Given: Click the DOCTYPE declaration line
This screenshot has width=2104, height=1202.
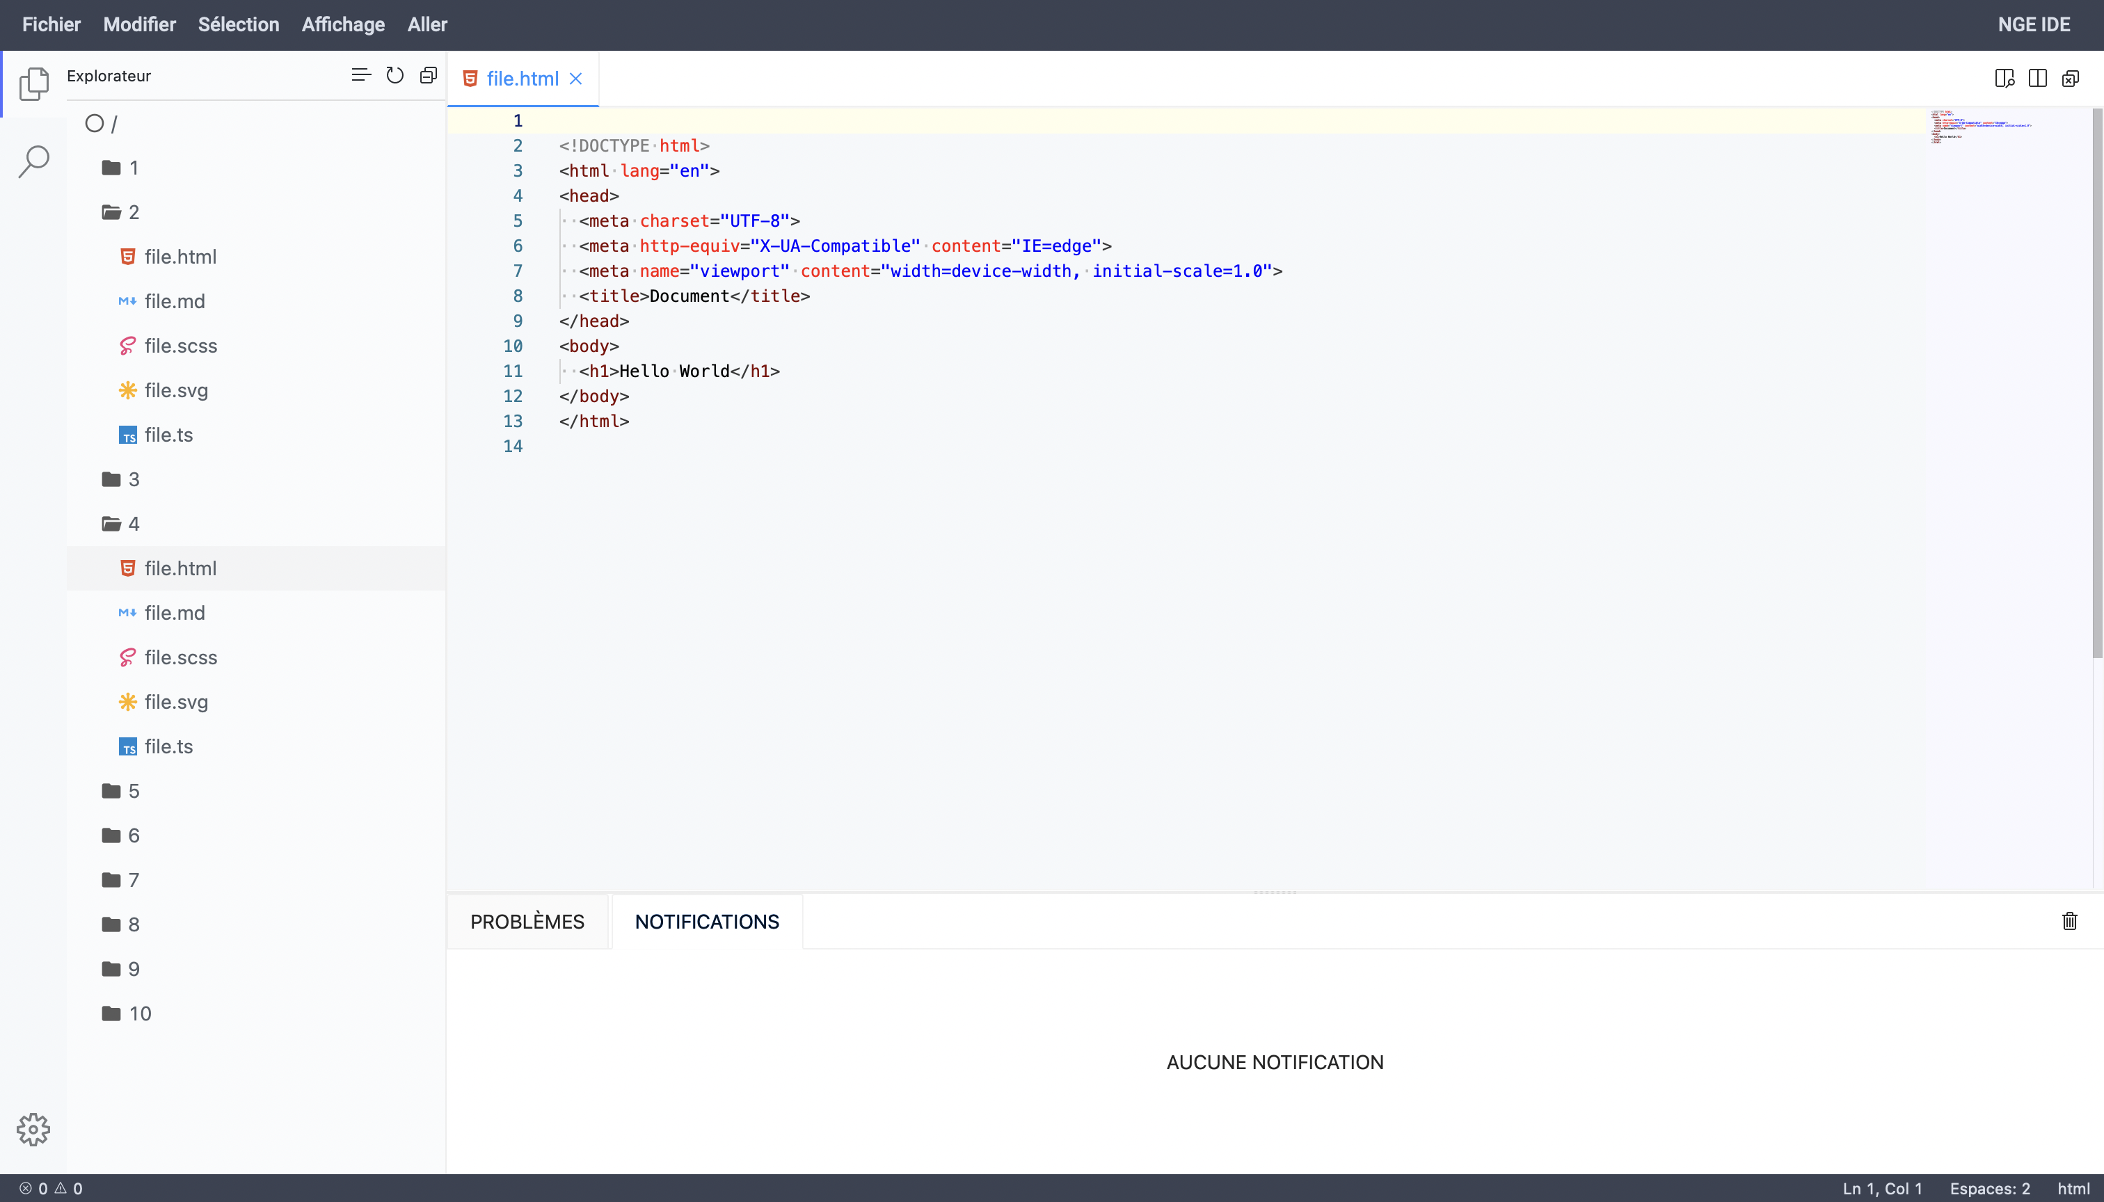Looking at the screenshot, I should 633,145.
